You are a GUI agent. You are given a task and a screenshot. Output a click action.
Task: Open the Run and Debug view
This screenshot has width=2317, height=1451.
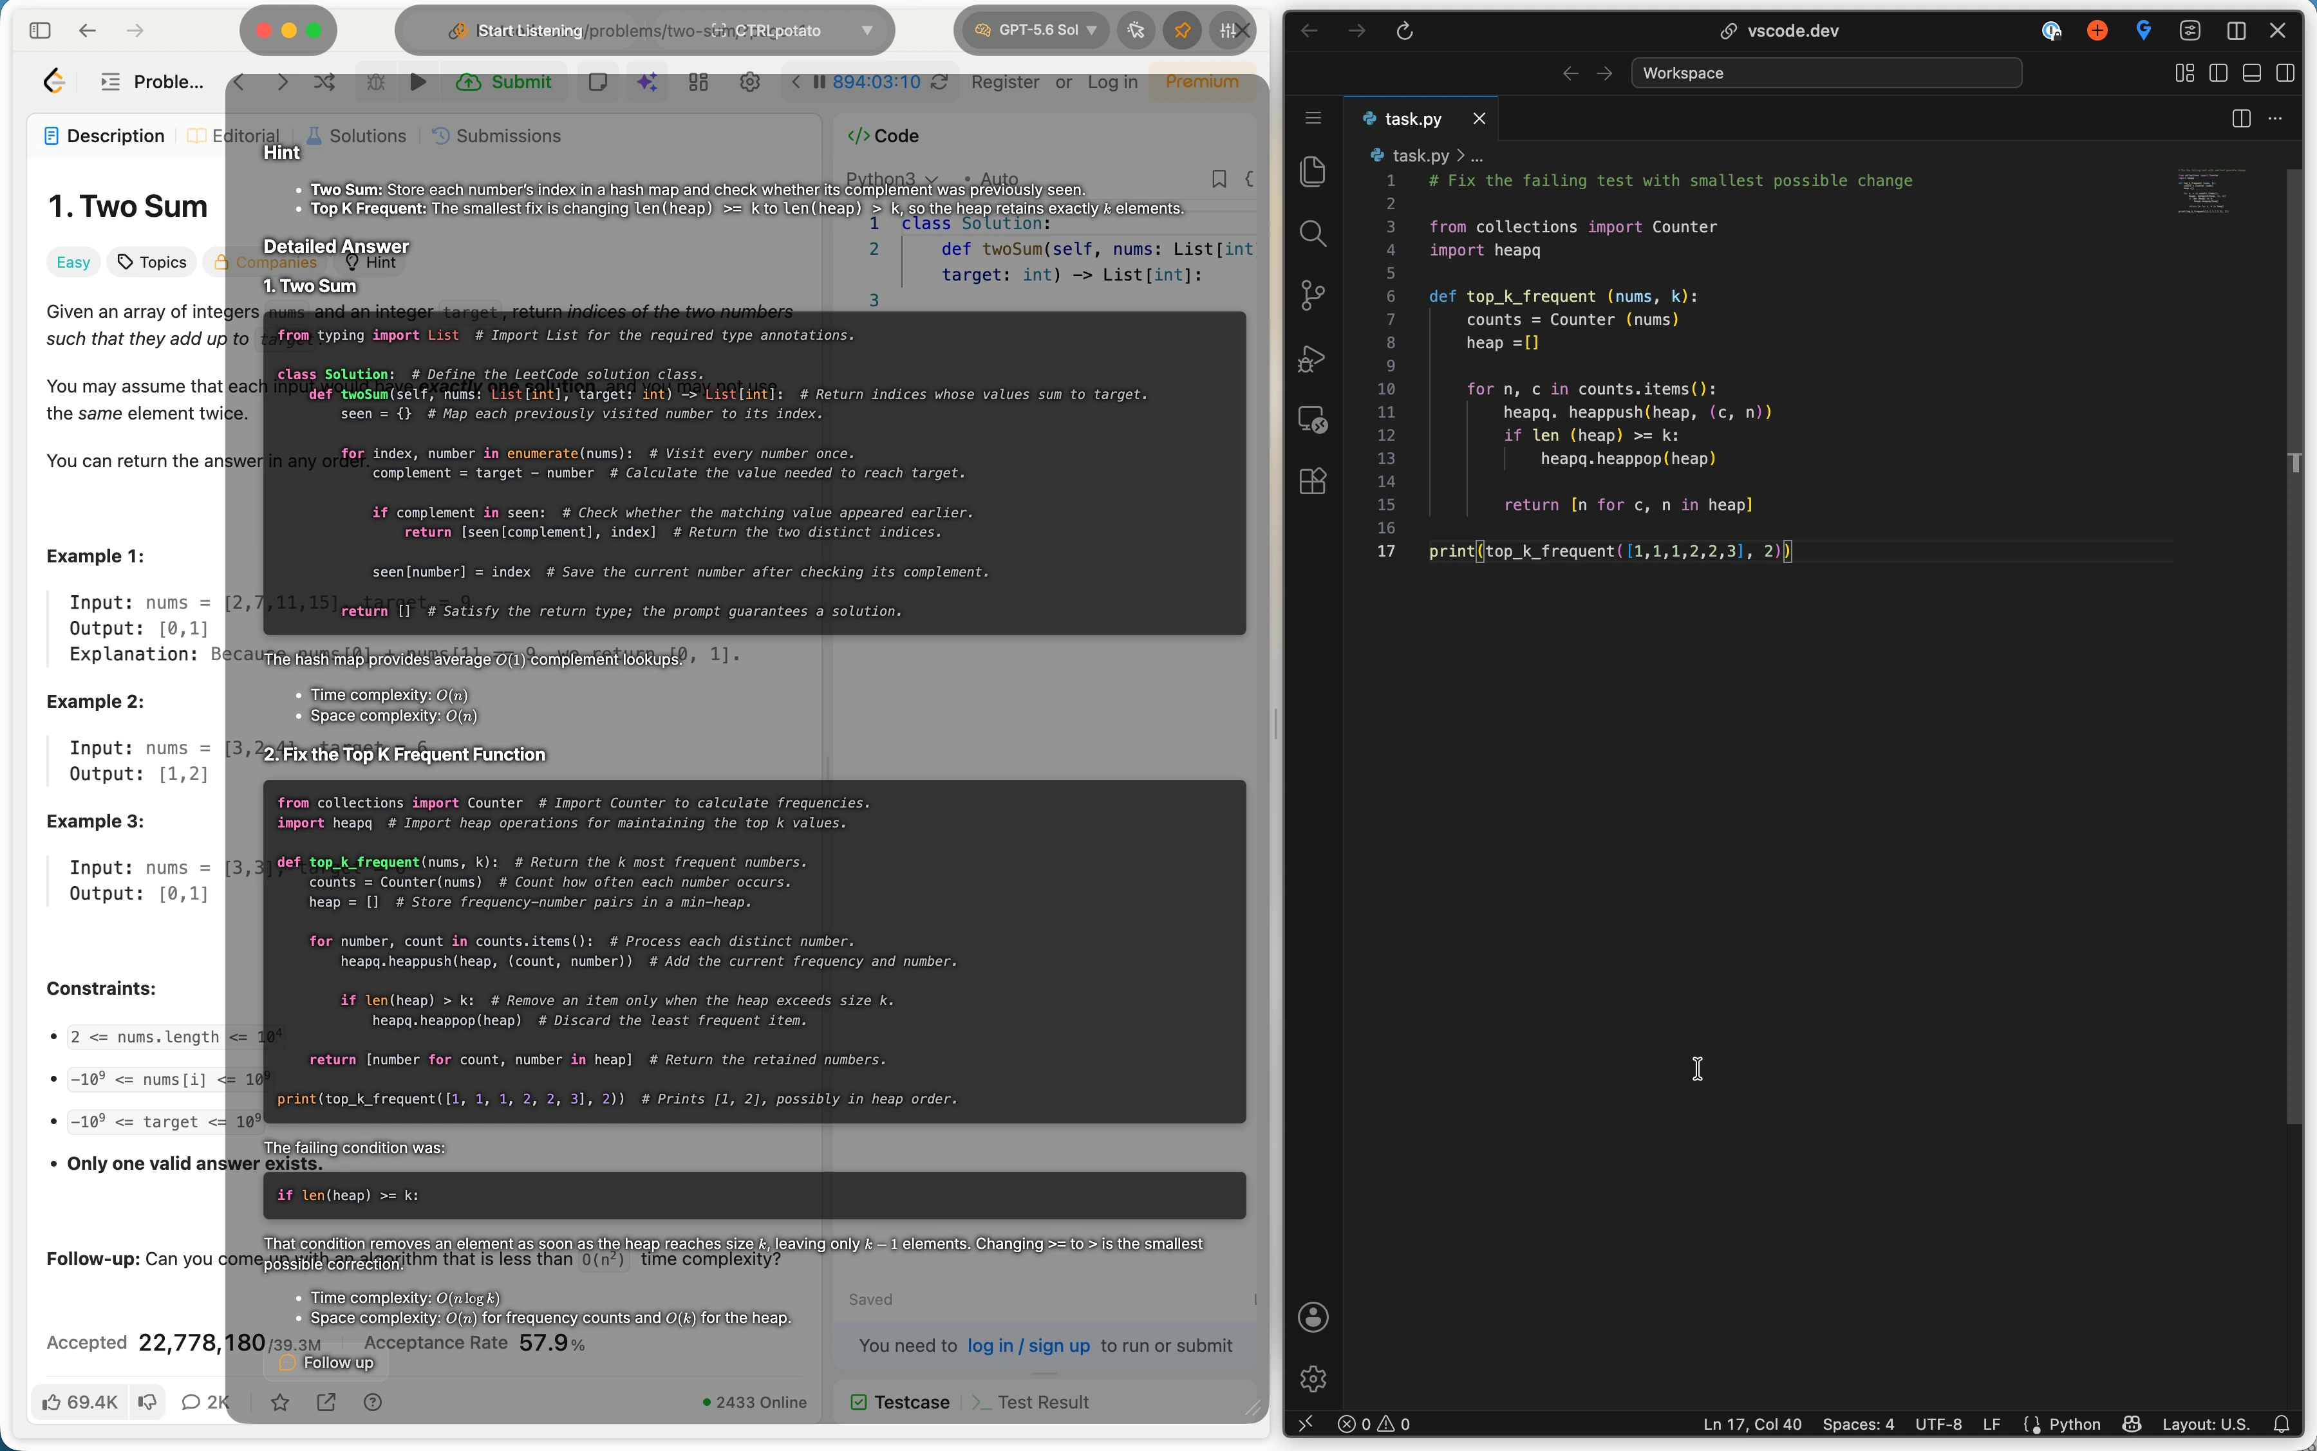(x=1313, y=358)
